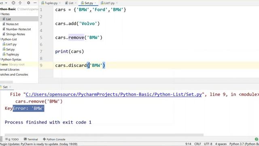
Task: Click the cars.remove('BMW') traceback line
Action: tap(39, 101)
